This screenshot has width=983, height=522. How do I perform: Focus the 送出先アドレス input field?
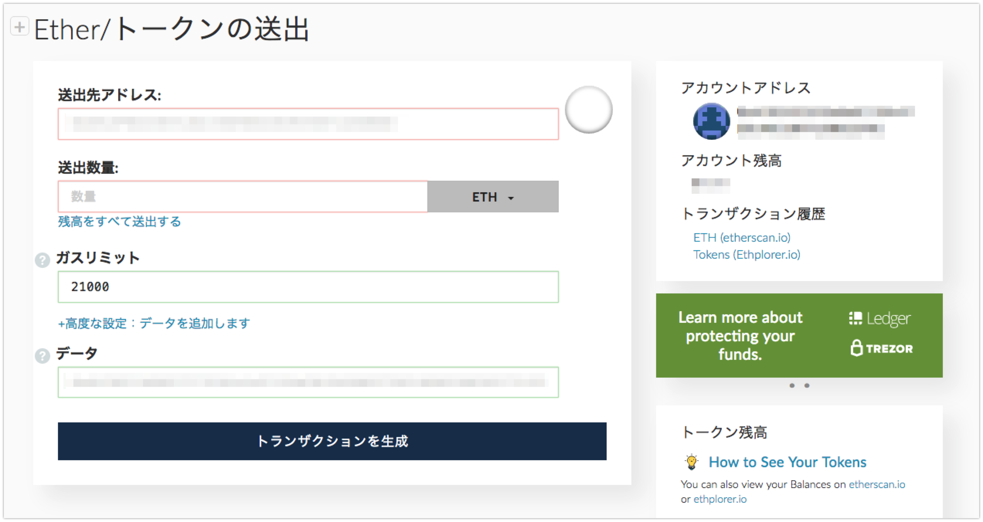308,124
